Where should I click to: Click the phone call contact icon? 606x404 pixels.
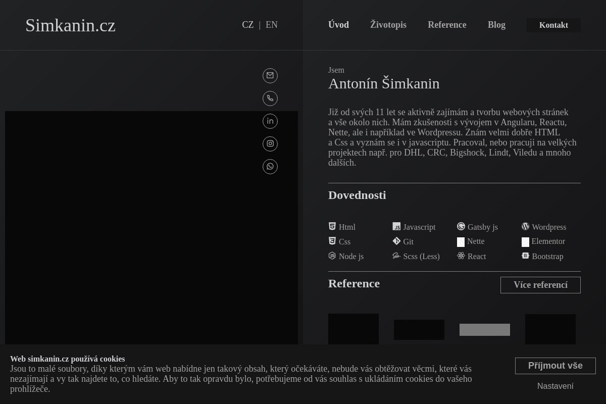(x=270, y=98)
